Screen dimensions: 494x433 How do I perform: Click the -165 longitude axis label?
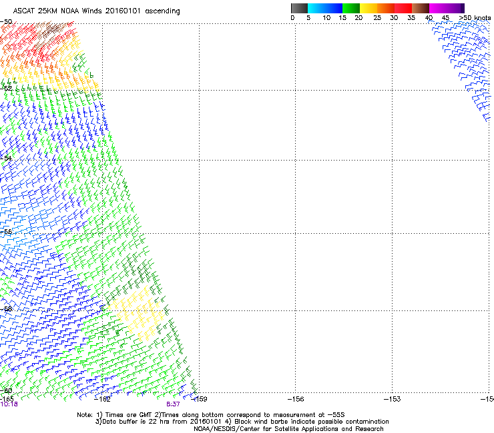tap(7, 399)
